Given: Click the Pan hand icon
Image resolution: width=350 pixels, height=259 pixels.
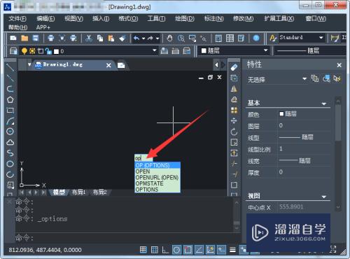Looking at the screenshot, I should [169, 38].
